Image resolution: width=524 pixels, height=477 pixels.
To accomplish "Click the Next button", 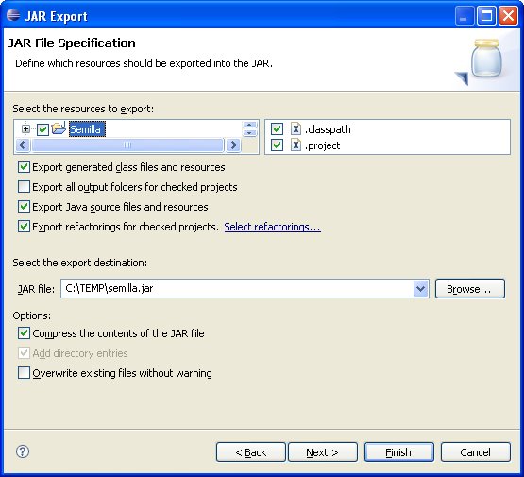I will click(x=323, y=452).
